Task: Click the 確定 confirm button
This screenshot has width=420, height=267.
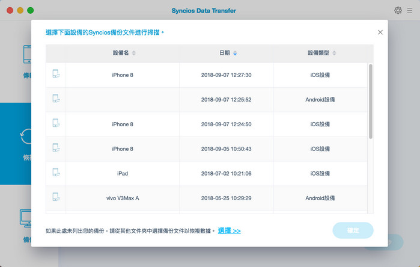Action: tap(353, 230)
